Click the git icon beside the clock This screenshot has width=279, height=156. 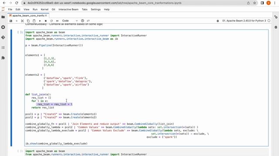point(88,21)
